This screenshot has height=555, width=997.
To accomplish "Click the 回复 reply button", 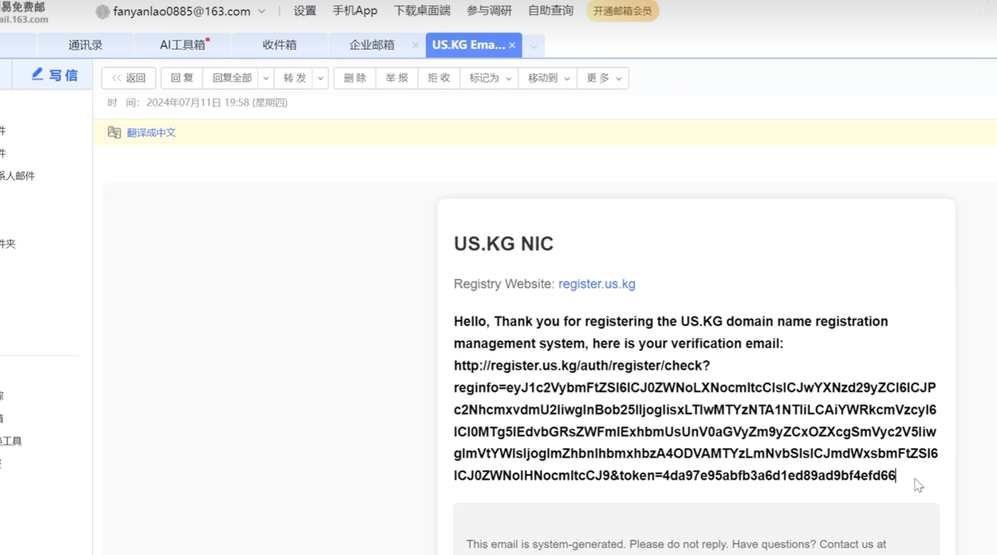I will pos(182,78).
